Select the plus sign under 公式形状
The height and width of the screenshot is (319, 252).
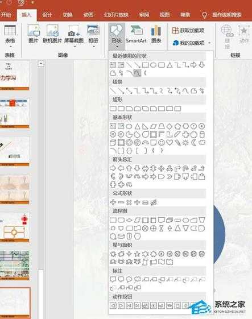[113, 202]
